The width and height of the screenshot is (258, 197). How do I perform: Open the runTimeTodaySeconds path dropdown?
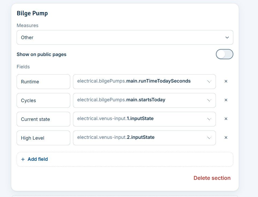[x=144, y=81]
